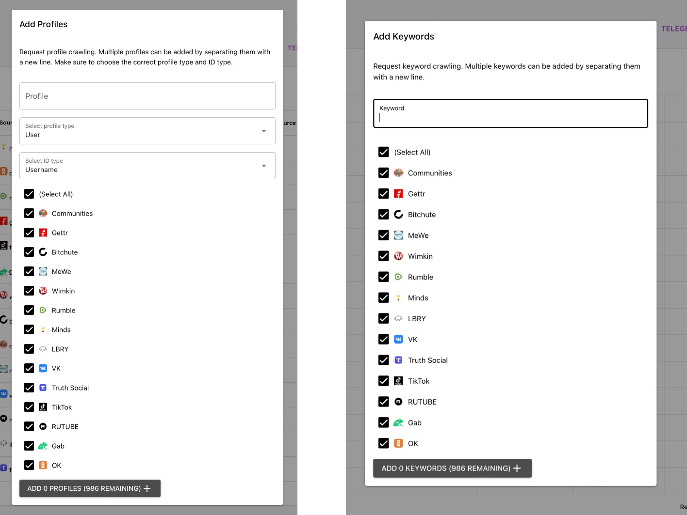Click Bitchute icon in Add Keywords dialog
Screen dimensions: 687x515
tap(398, 214)
